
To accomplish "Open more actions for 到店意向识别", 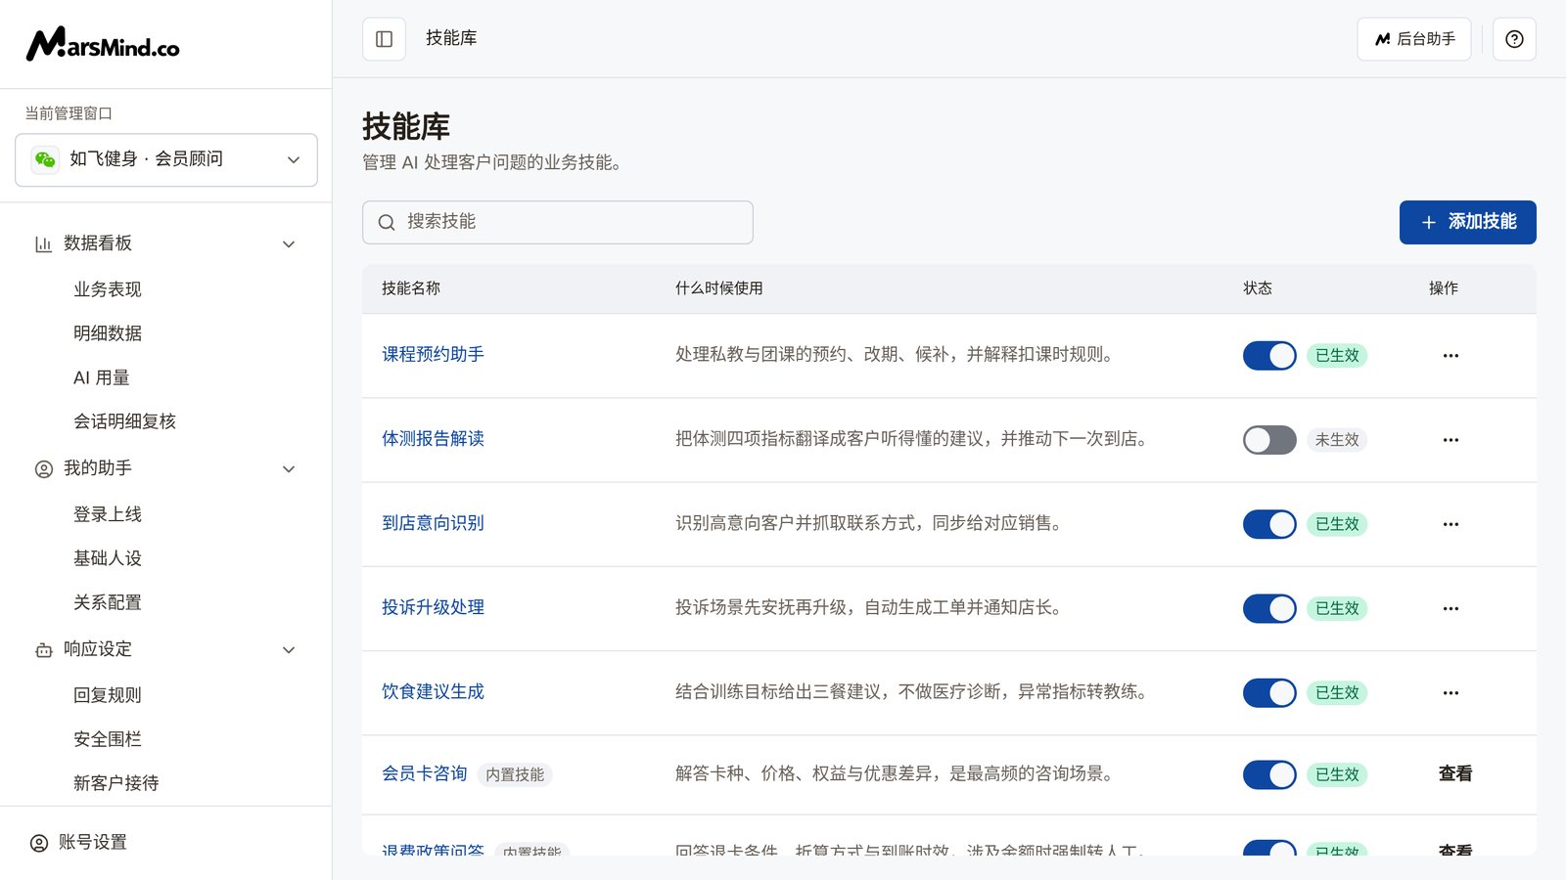I will coord(1451,524).
